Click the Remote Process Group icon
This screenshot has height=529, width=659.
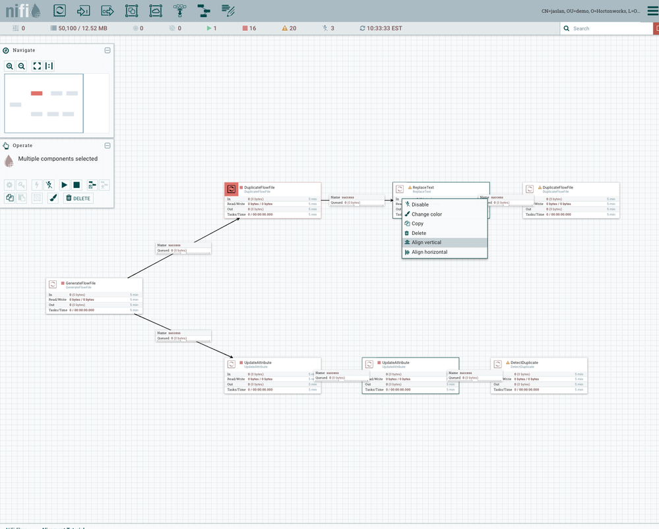[x=156, y=11]
